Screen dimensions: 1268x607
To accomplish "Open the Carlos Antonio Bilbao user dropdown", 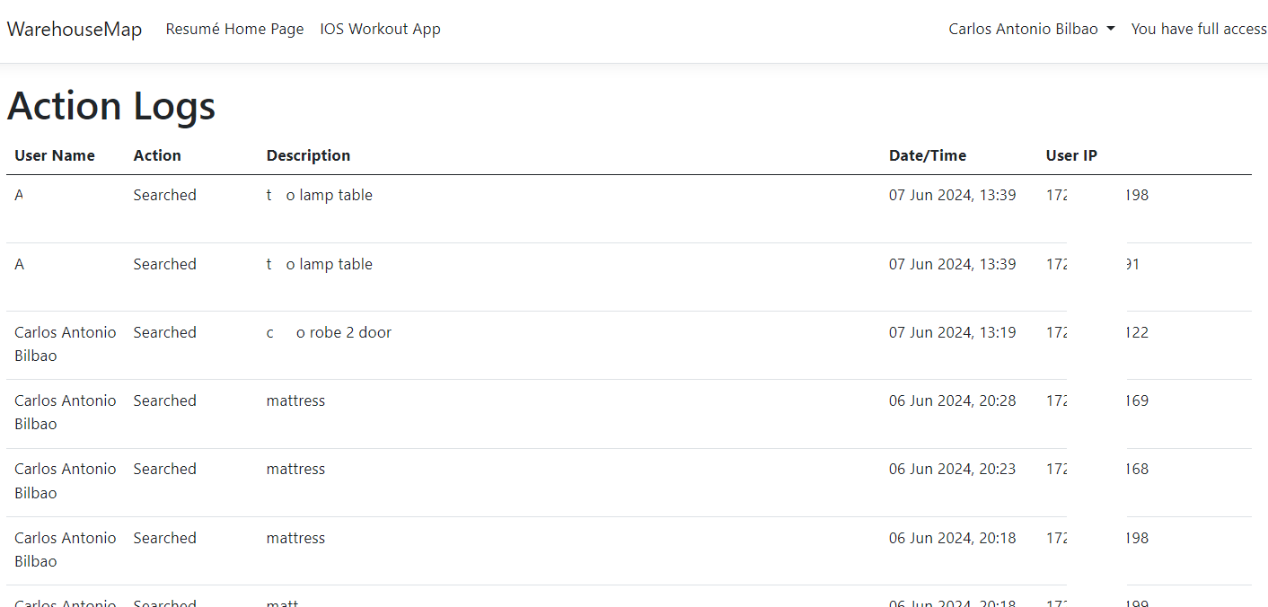I will pos(1031,29).
